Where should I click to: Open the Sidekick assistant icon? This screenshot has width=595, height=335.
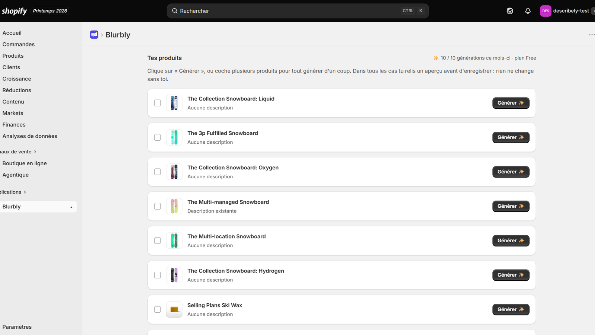510,11
